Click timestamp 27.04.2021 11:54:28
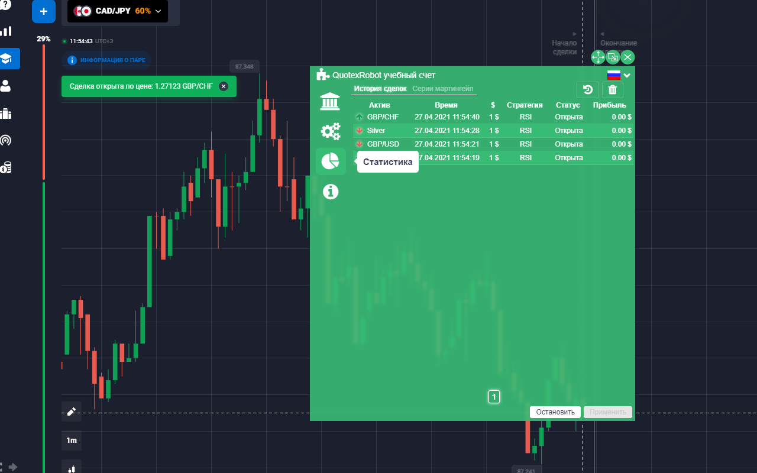The height and width of the screenshot is (473, 757). click(x=447, y=131)
